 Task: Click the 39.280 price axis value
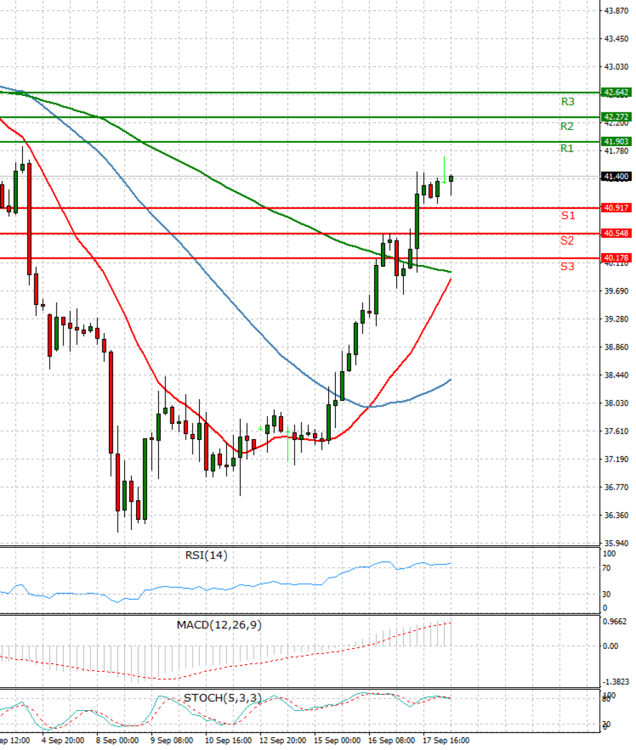pyautogui.click(x=616, y=319)
